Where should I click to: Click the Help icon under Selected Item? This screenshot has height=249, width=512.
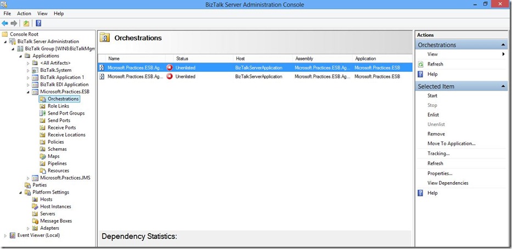[x=421, y=193]
